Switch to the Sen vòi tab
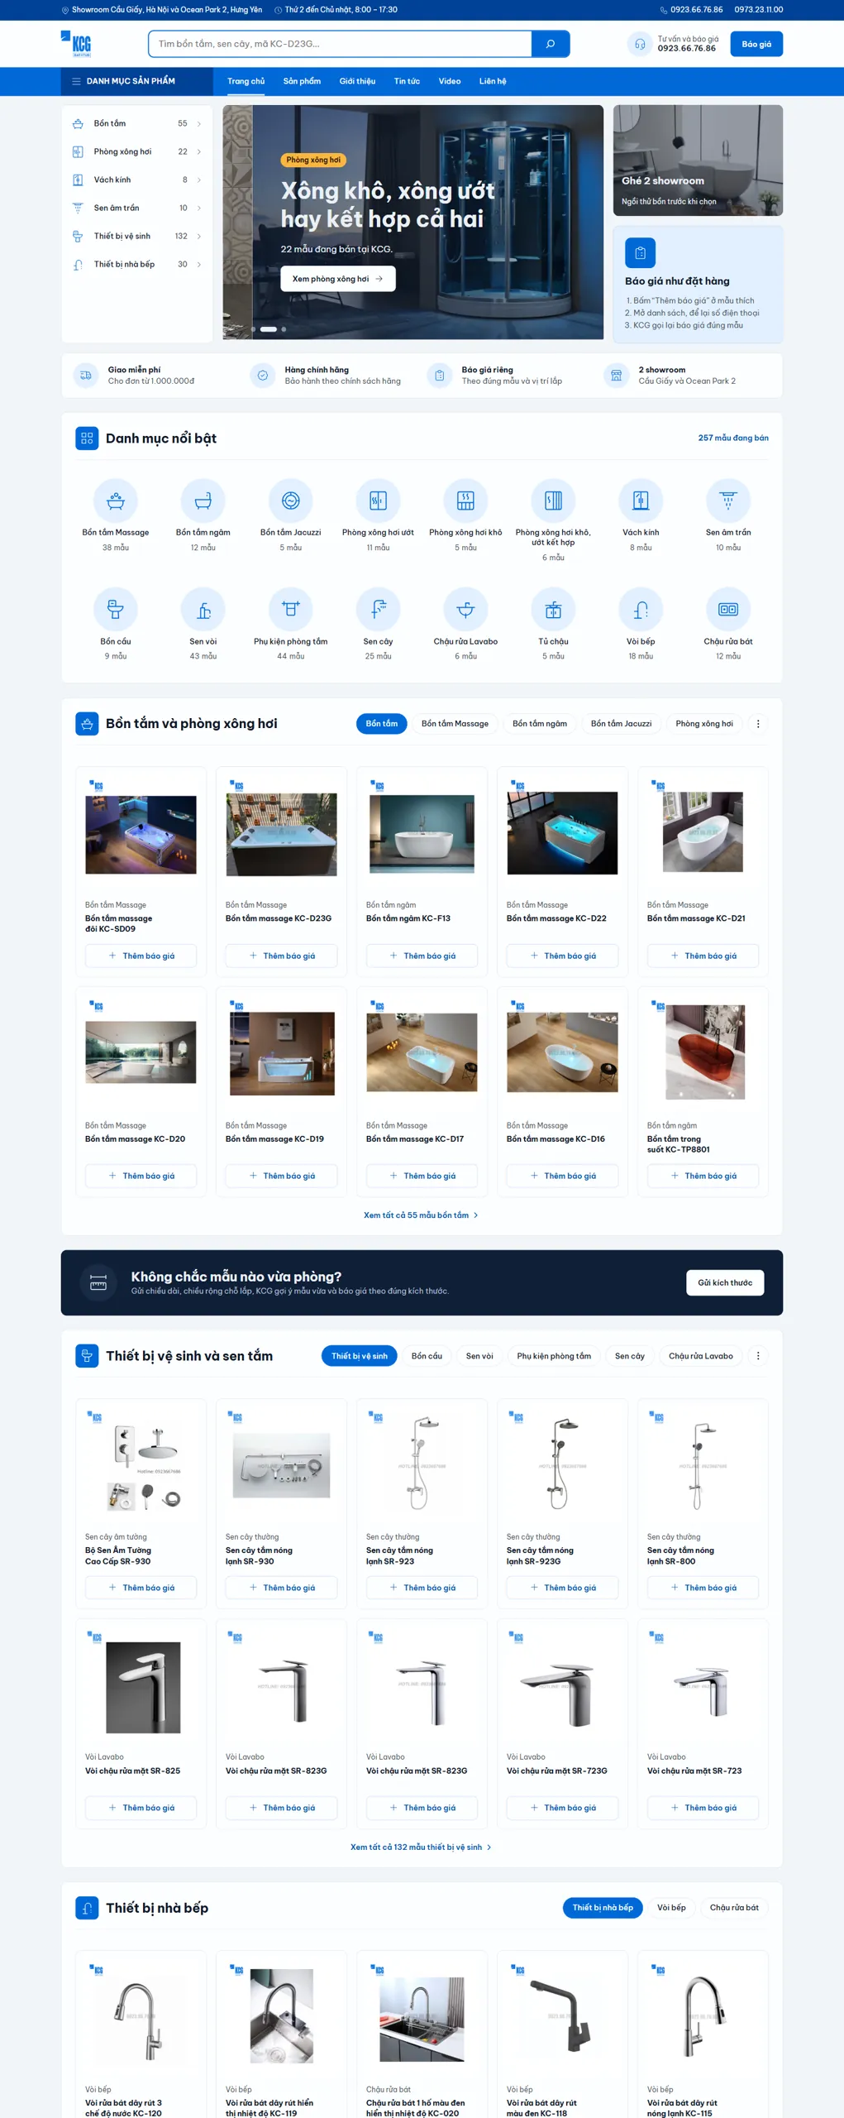 [x=479, y=1355]
